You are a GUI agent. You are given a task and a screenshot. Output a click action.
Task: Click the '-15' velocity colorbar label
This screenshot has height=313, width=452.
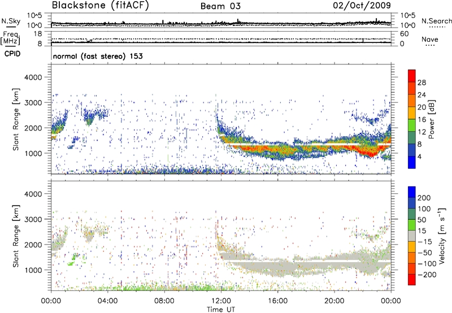(x=425, y=242)
